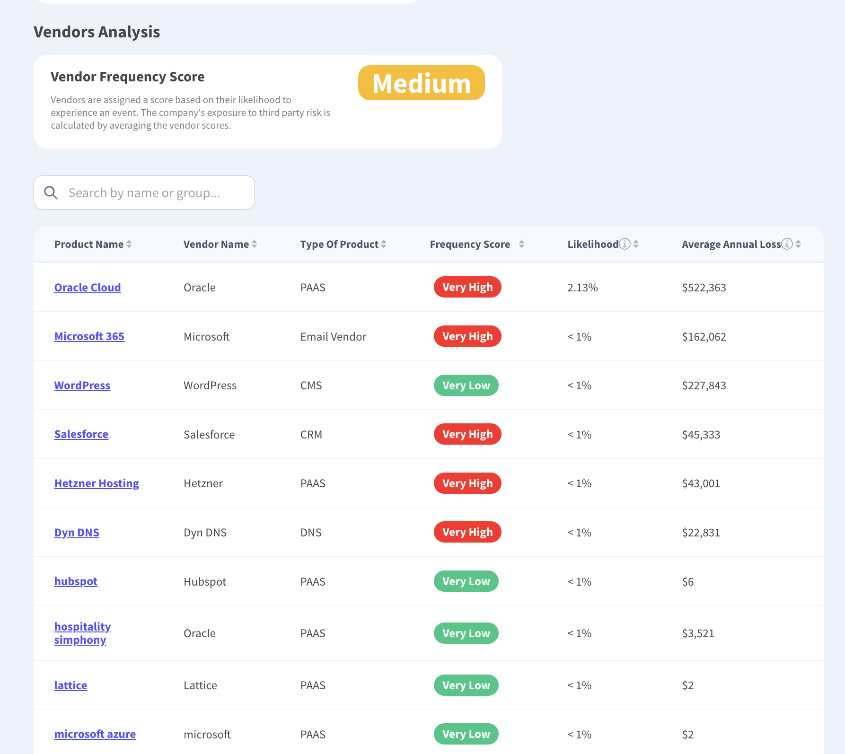Select the $6 annual loss value
Viewport: 845px width, 754px height.
pos(688,582)
